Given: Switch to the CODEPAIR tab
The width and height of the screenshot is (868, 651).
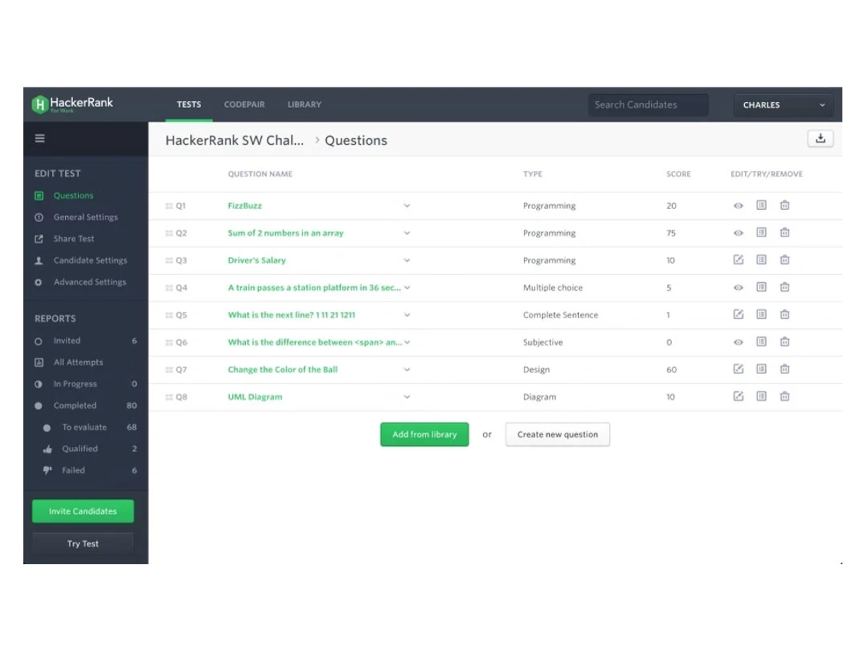Looking at the screenshot, I should 244,105.
